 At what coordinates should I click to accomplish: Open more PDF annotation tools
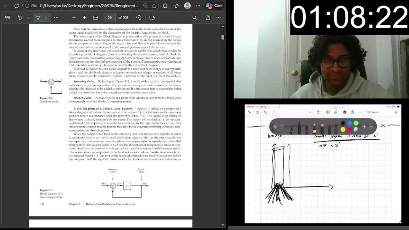pos(56,18)
